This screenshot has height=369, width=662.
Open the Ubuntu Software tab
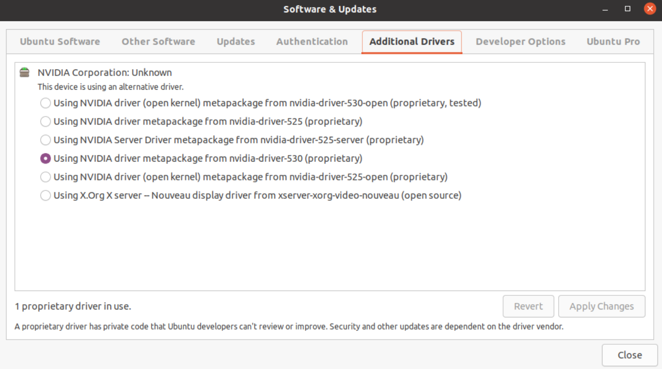point(60,42)
